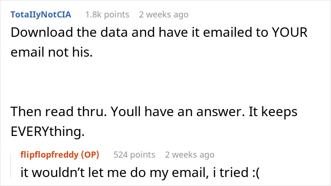
Task: Click the 524 points score on the reply
Action: coord(134,155)
